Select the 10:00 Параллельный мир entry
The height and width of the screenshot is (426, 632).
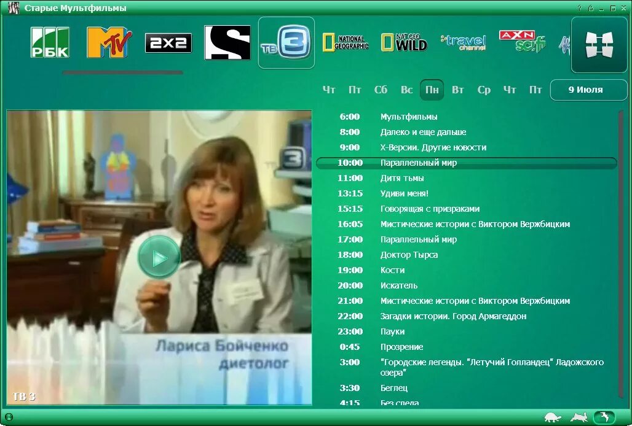(467, 163)
